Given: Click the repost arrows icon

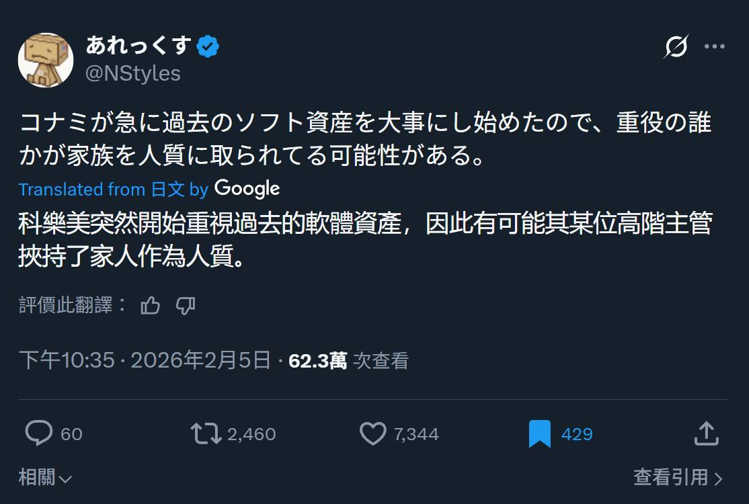Looking at the screenshot, I should point(206,433).
